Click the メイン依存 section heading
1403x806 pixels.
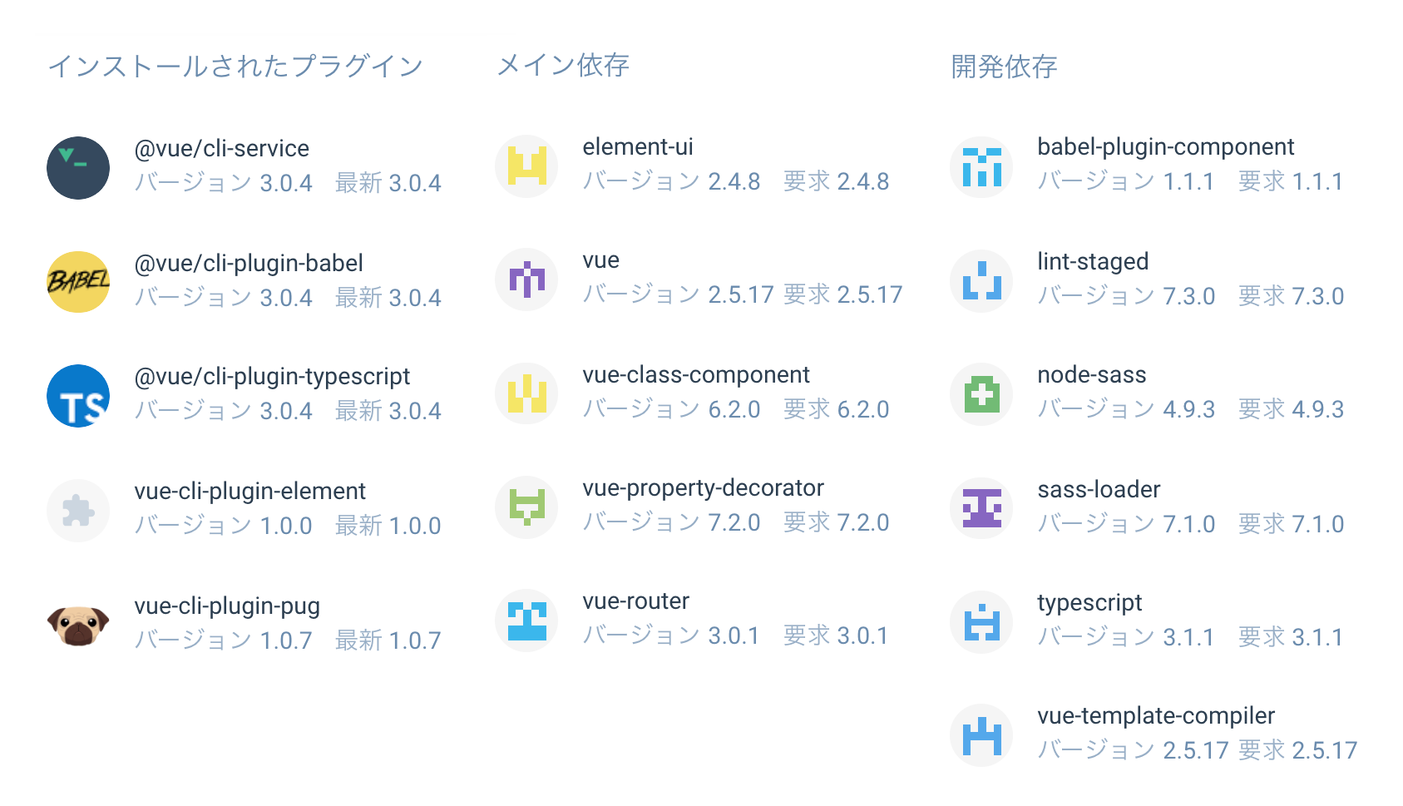click(563, 65)
